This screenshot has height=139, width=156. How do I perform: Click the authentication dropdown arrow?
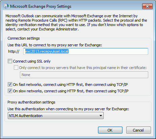101,116
